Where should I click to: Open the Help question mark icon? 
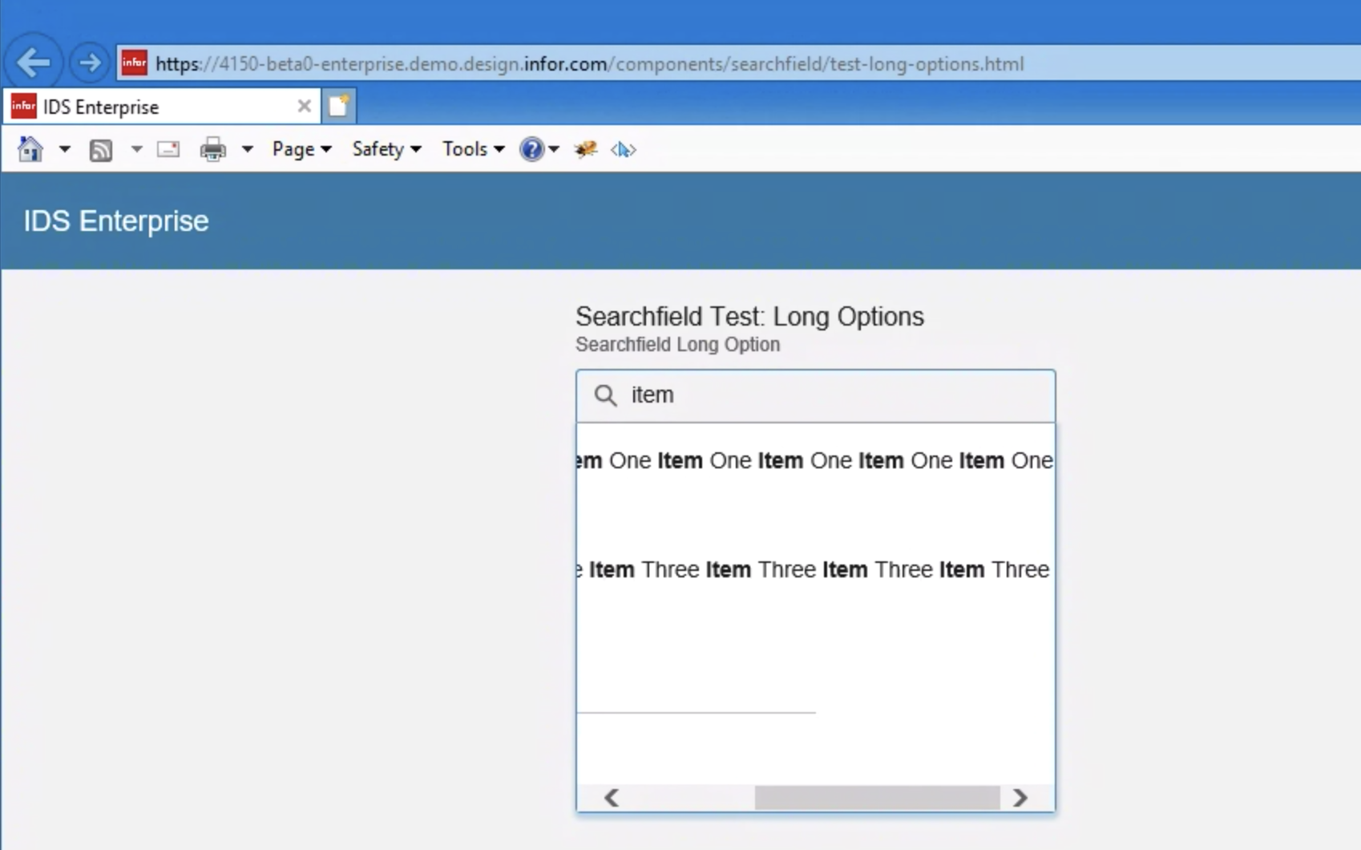coord(532,149)
